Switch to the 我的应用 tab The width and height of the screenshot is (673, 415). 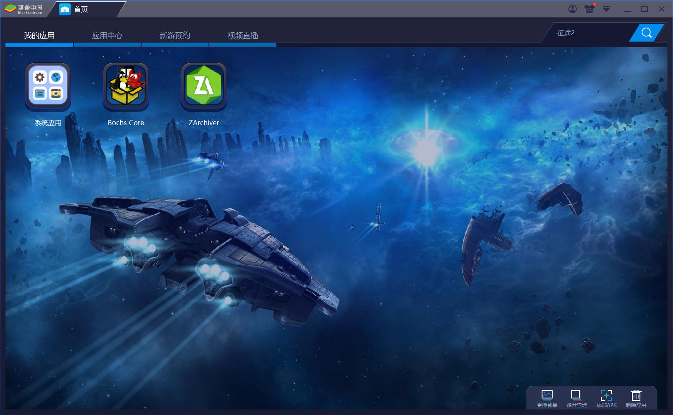coord(39,36)
